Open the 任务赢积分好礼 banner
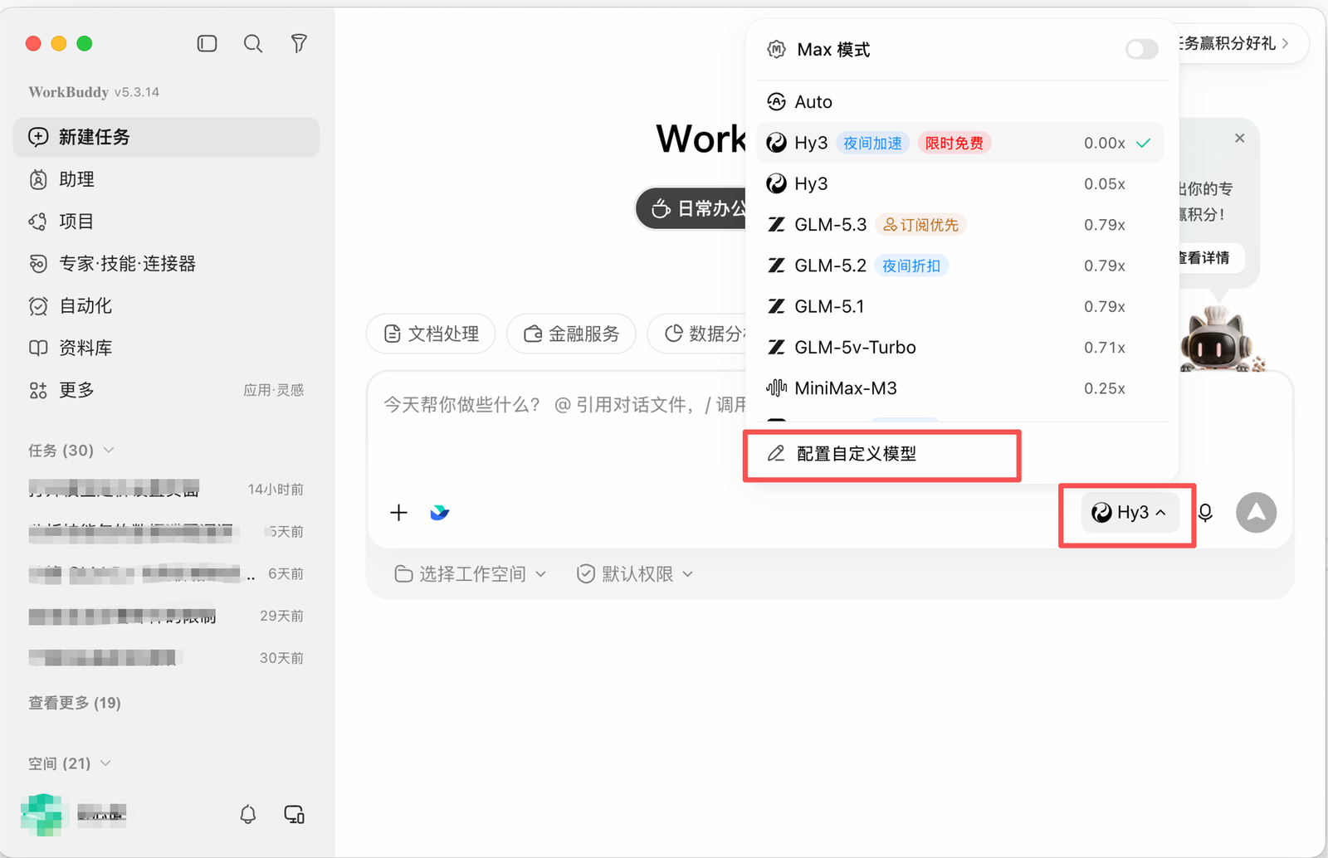 1242,43
